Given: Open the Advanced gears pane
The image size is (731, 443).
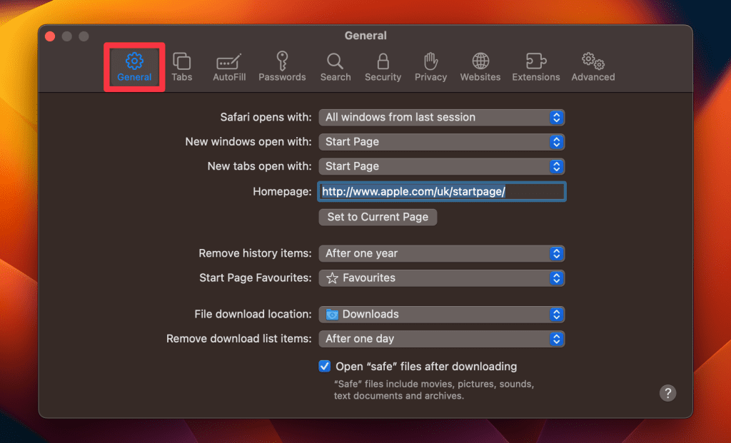Looking at the screenshot, I should click(593, 67).
